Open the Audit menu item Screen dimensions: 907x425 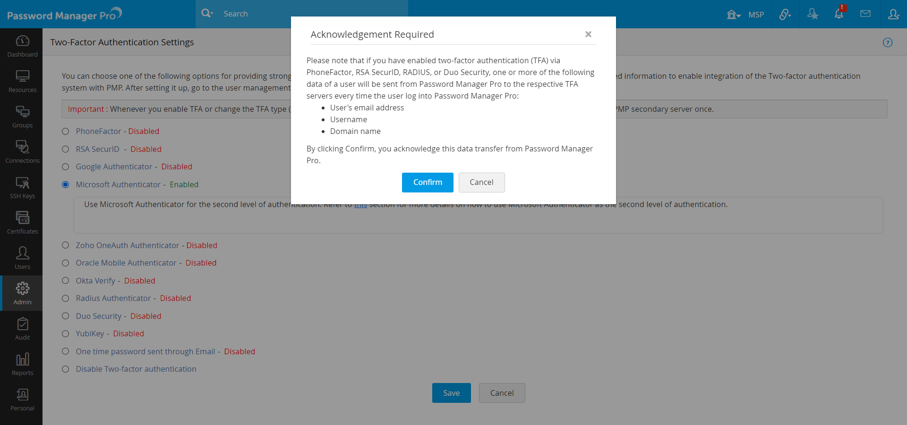point(22,329)
